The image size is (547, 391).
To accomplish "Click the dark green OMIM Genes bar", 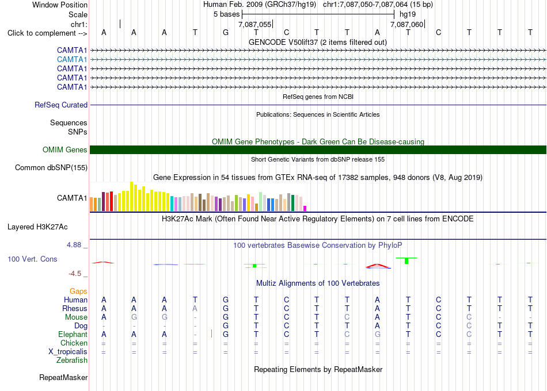I will click(x=318, y=150).
